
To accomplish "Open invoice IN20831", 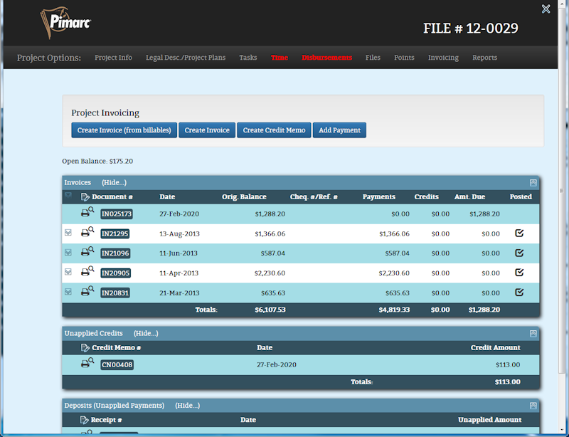I will pos(115,293).
